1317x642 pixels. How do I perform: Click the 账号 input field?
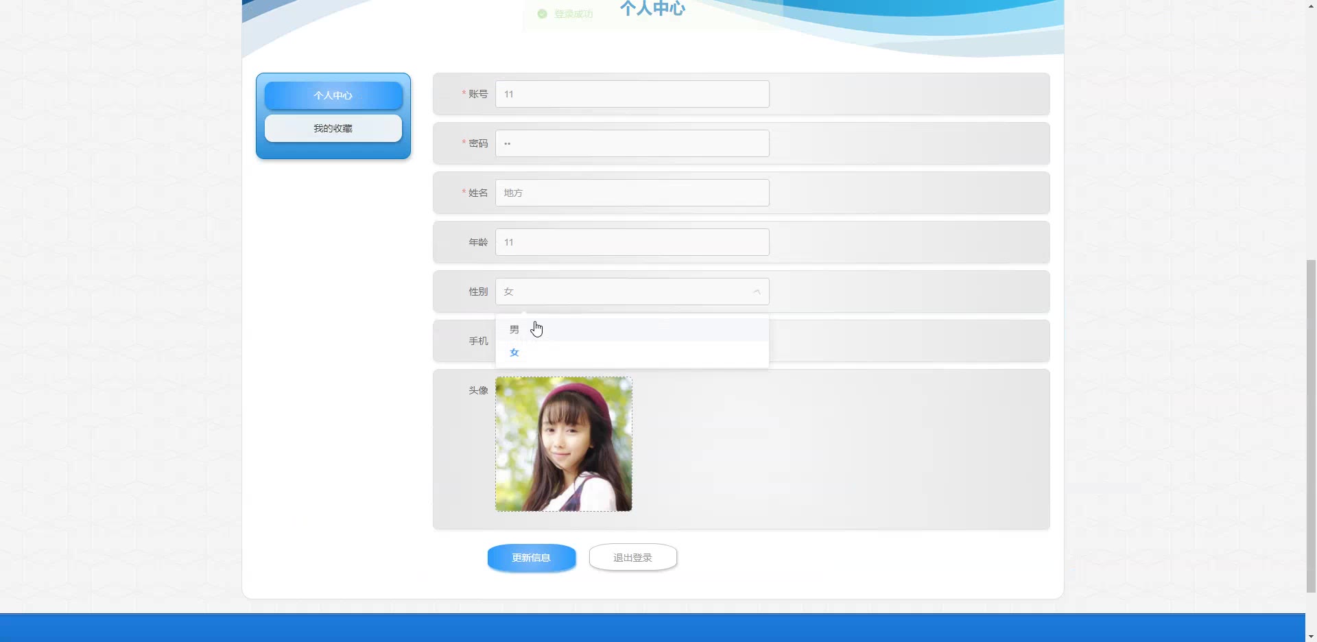pyautogui.click(x=632, y=94)
